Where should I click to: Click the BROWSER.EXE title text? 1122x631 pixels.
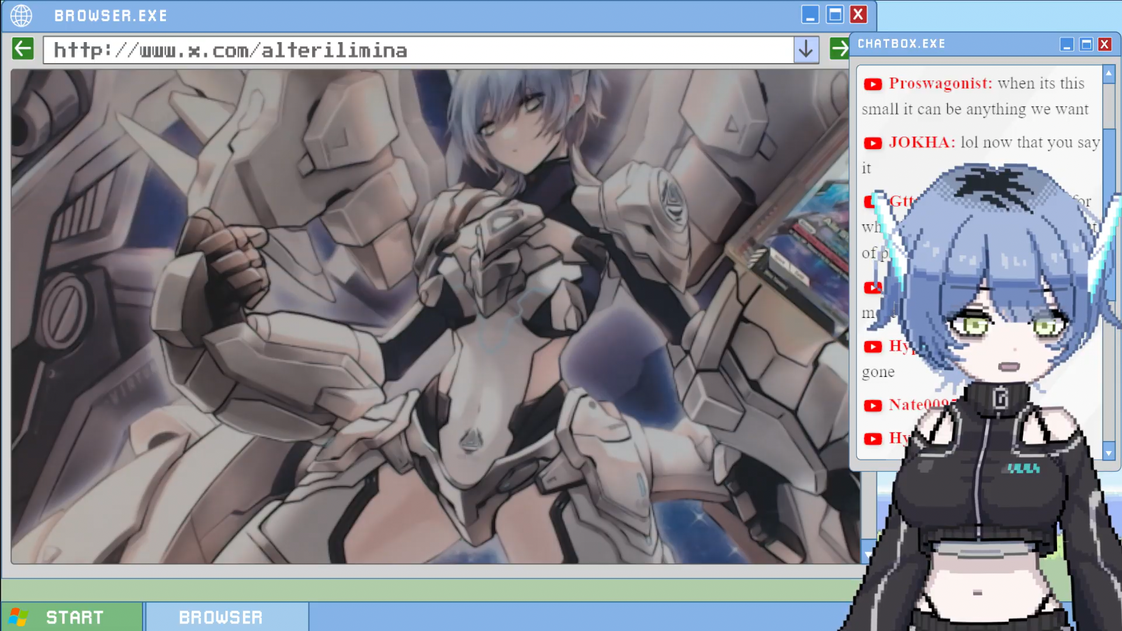click(111, 16)
